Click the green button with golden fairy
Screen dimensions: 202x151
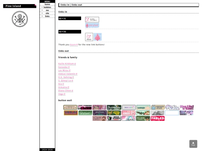pos(114,113)
